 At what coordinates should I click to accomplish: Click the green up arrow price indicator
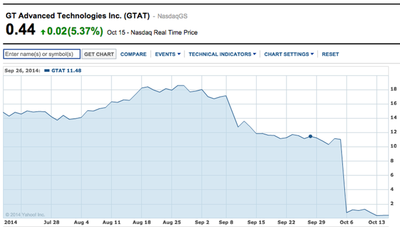(43, 32)
